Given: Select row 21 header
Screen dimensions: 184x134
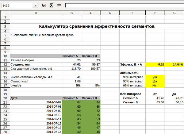Looking at the screenshot, I should (5, 102).
